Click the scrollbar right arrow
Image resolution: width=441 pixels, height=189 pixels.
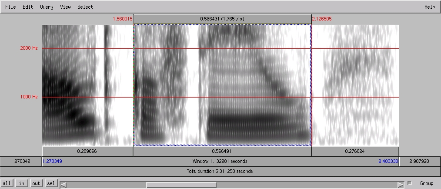401,185
